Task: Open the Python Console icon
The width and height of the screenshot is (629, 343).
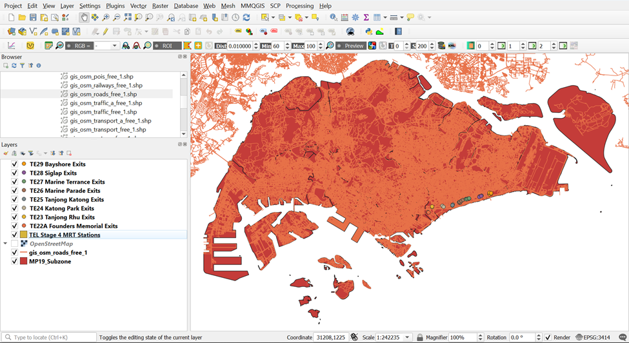Action: 369,31
